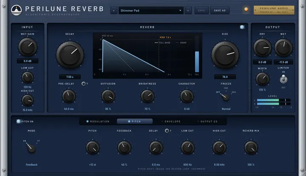This screenshot has width=306, height=176.
Task: Click the large Decay knob
Action: coord(70,55)
